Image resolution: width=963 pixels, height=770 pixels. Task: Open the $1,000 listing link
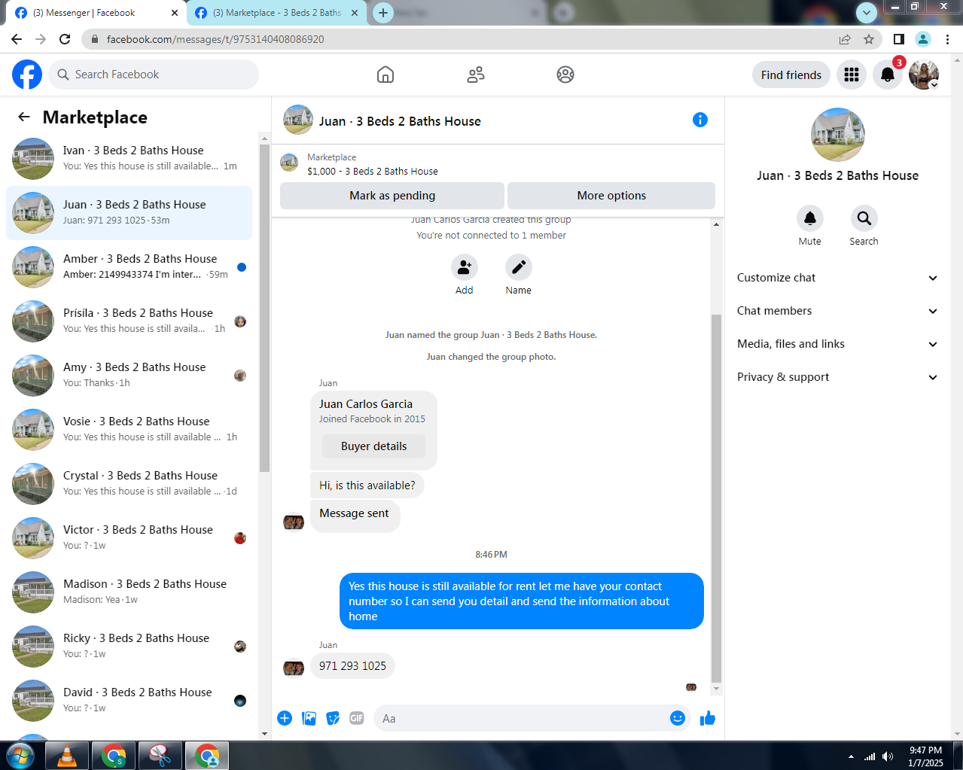pos(373,171)
